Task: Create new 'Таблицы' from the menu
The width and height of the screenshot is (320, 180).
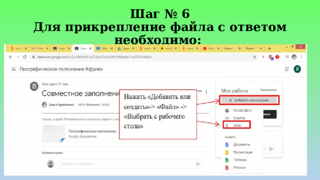Action: tap(242, 160)
